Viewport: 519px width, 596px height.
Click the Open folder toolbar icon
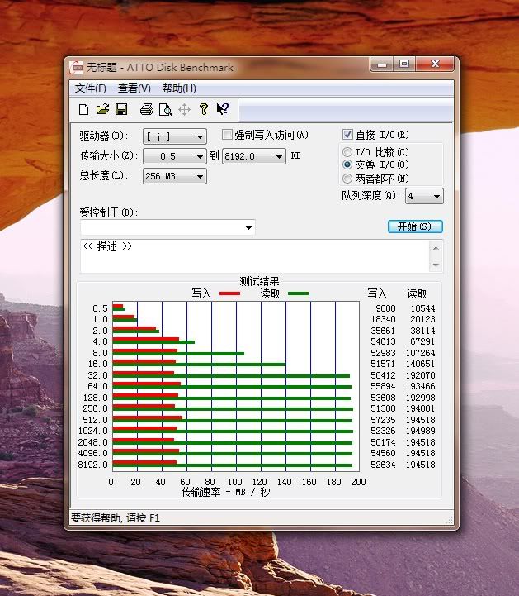pyautogui.click(x=102, y=109)
